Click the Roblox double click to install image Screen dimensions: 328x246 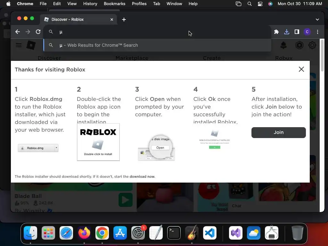click(98, 142)
